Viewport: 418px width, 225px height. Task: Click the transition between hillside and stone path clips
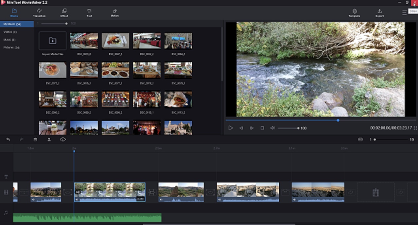(x=210, y=192)
